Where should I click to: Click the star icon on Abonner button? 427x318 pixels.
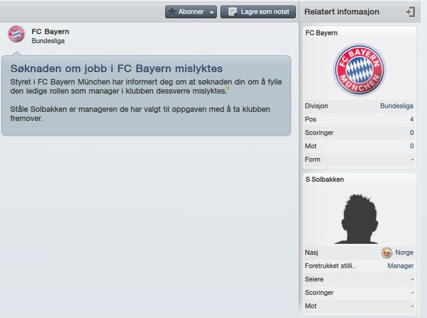(x=172, y=12)
